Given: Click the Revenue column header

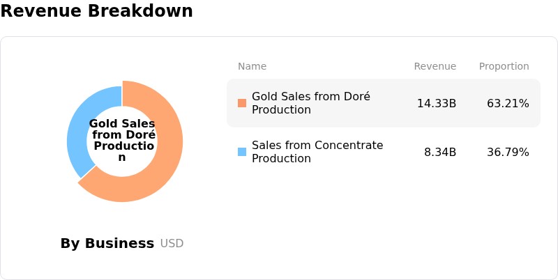Looking at the screenshot, I should 435,66.
